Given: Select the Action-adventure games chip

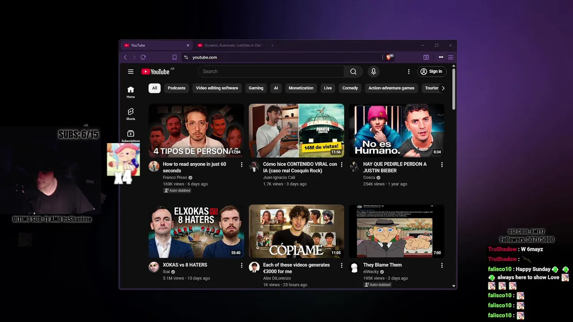Looking at the screenshot, I should (391, 88).
